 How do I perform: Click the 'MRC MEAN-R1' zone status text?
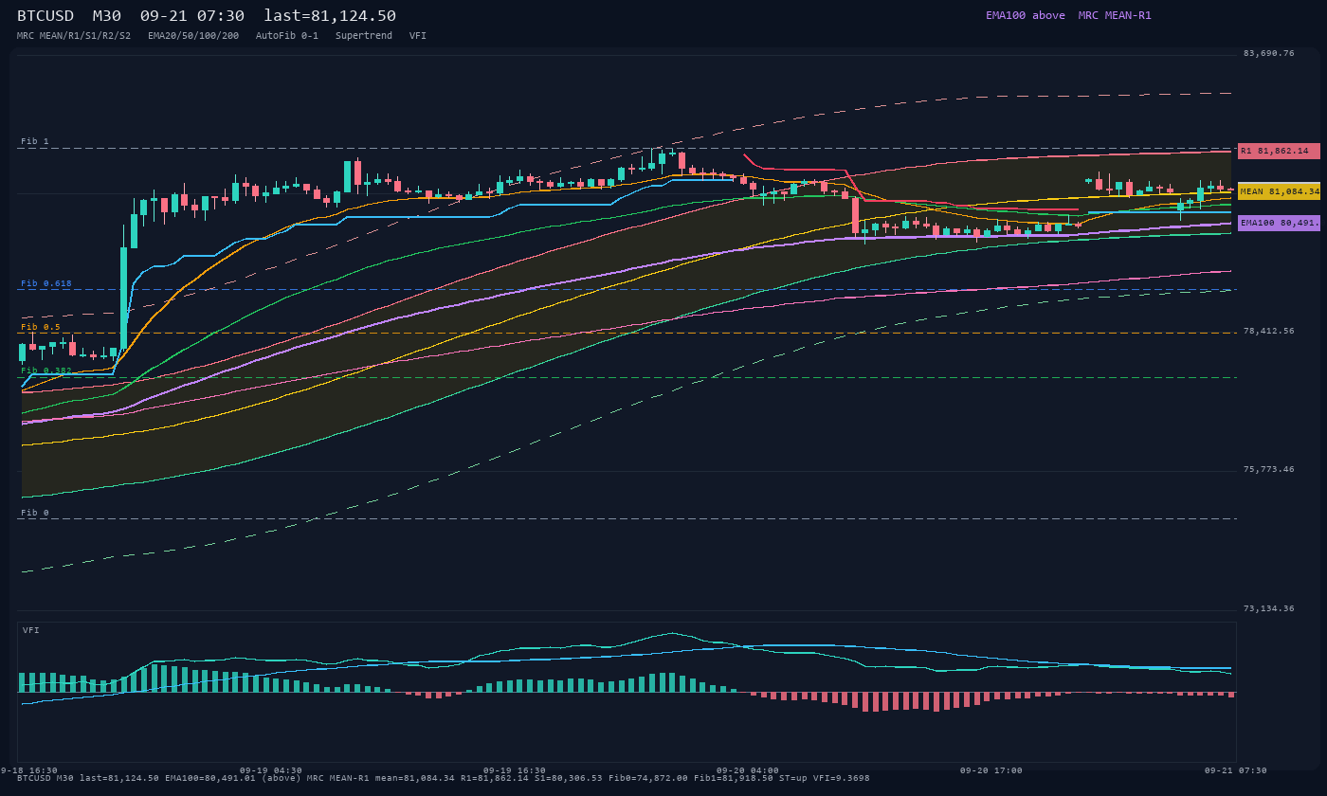click(1115, 15)
